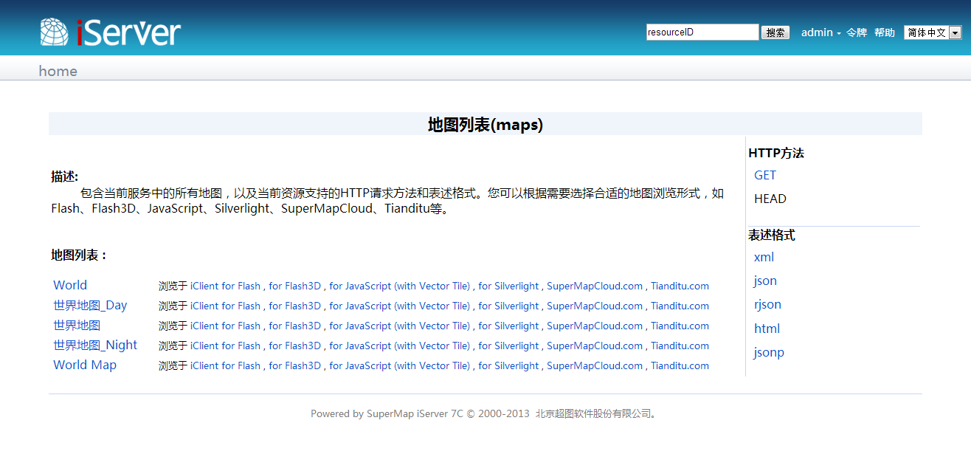
Task: Switch to rjson representation format
Action: (x=767, y=304)
